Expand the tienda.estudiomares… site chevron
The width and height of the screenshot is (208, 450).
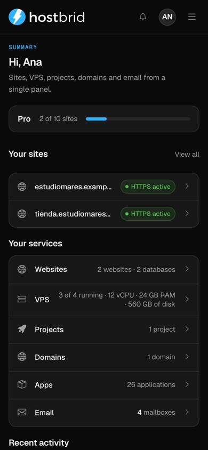(187, 213)
